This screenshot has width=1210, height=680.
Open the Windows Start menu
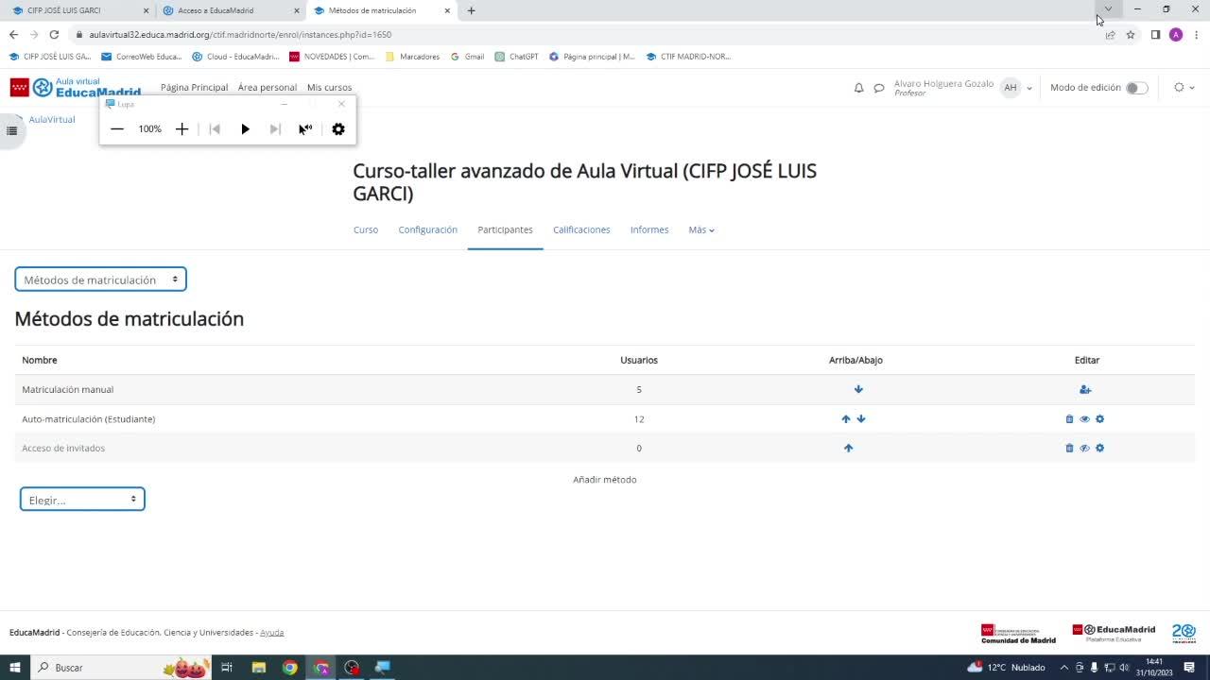coord(14,668)
